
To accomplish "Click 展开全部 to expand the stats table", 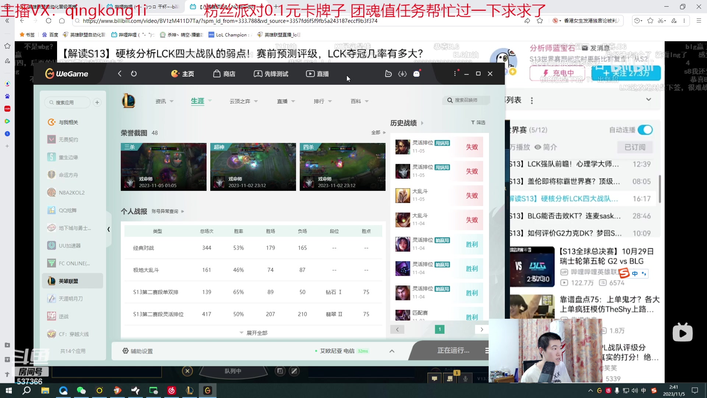I will [x=253, y=333].
